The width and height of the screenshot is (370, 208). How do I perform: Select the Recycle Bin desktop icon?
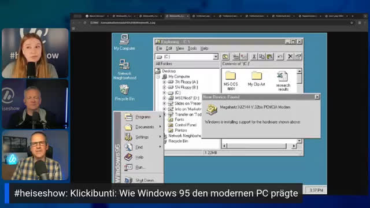pyautogui.click(x=125, y=92)
